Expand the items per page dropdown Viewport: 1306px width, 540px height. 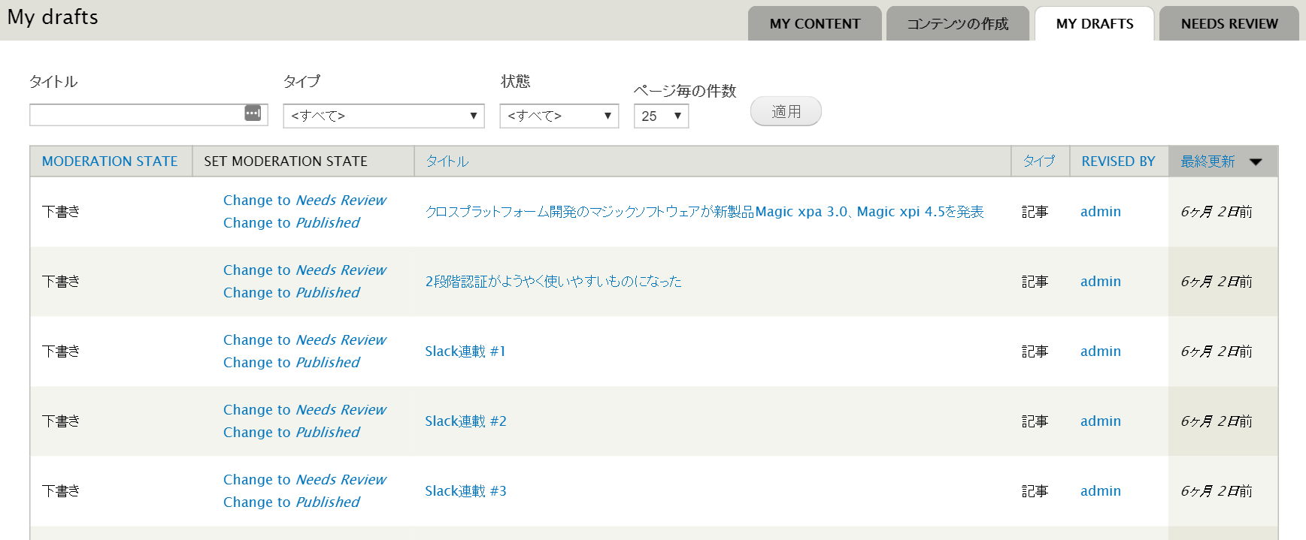(x=661, y=116)
